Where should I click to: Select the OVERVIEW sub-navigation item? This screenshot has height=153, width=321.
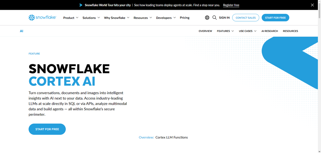205,31
